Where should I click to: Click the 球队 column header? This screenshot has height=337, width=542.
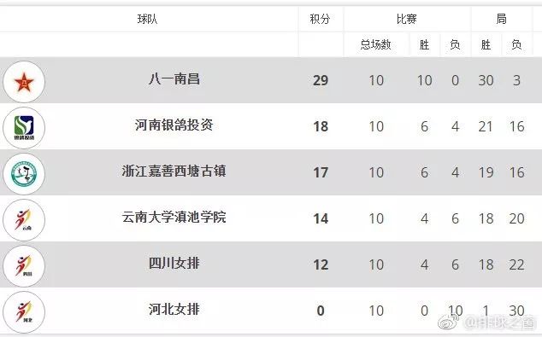pos(148,19)
